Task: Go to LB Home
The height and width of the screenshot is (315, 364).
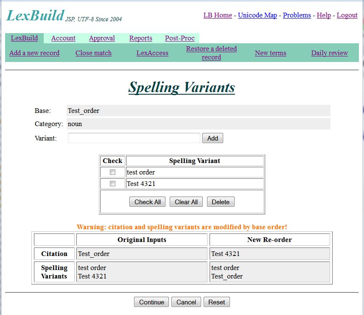Action: click(218, 15)
